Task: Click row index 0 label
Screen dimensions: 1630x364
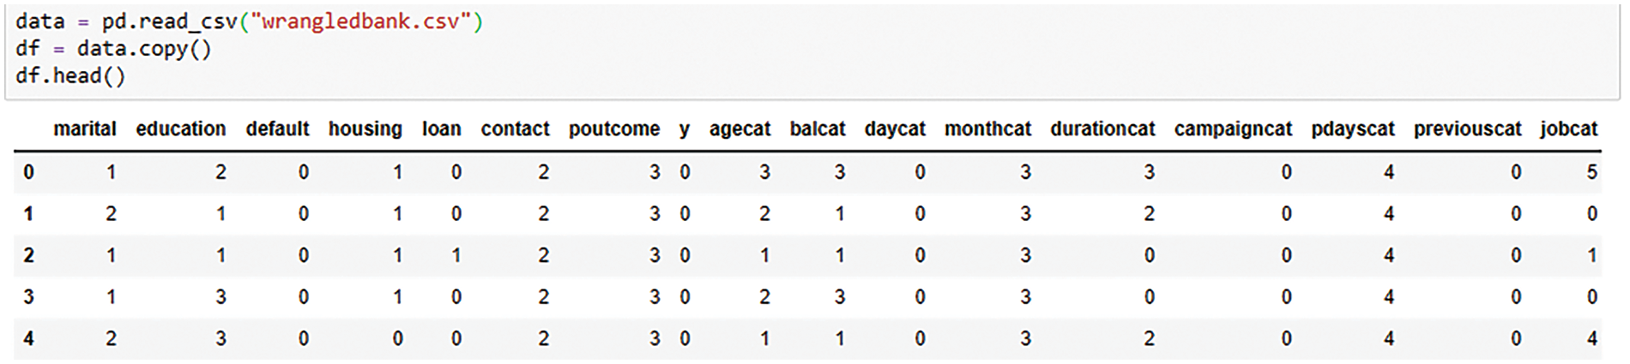Action: 28,172
